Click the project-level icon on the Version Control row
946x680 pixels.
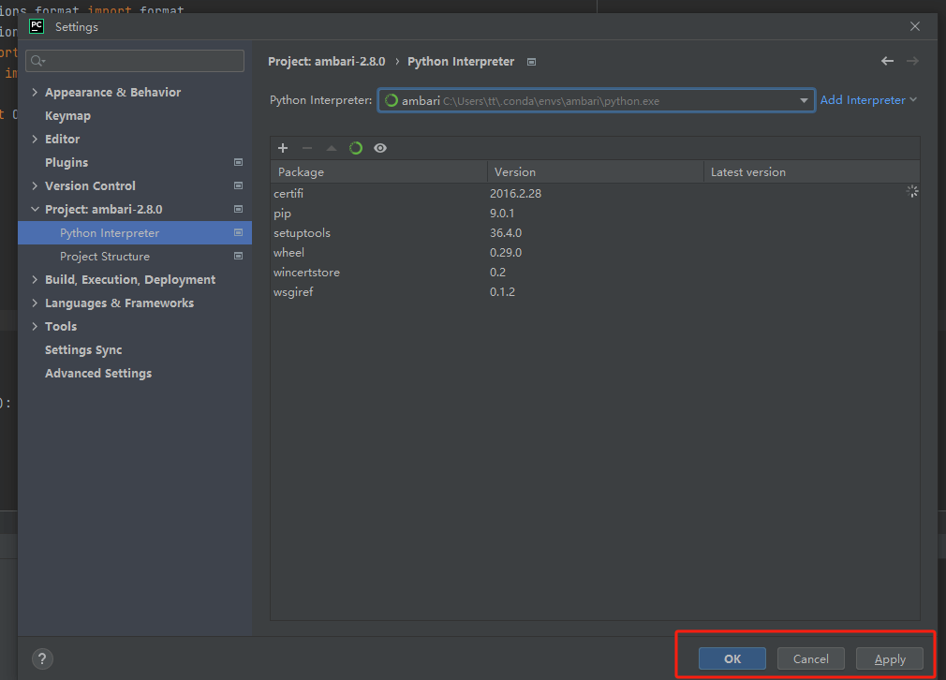tap(238, 185)
